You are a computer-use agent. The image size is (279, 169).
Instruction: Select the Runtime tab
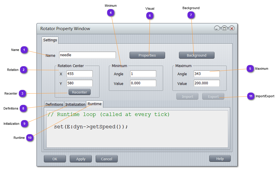pos(94,104)
